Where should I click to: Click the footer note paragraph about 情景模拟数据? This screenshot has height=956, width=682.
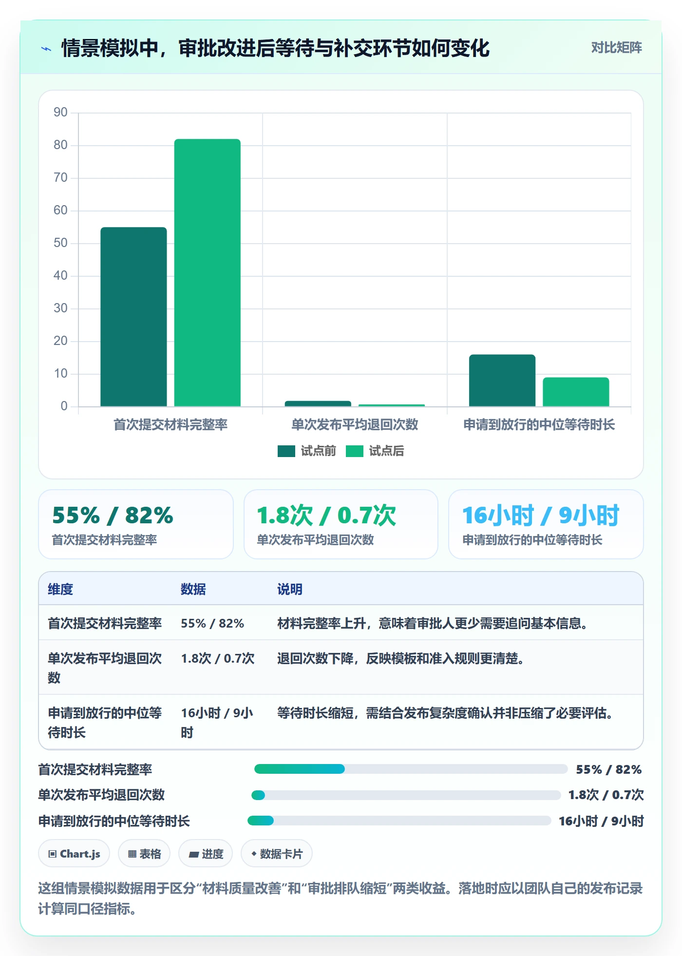click(x=341, y=899)
